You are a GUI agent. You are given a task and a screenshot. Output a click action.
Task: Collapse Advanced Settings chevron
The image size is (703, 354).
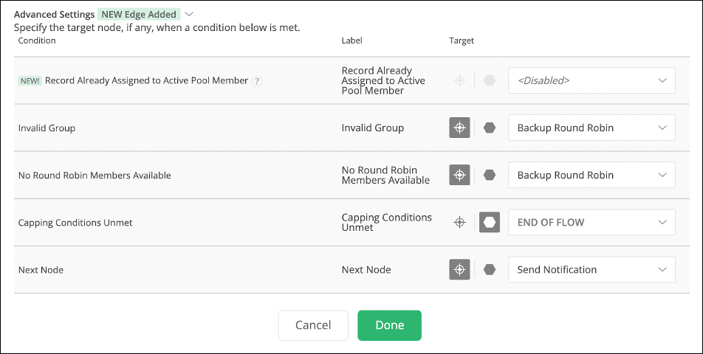[189, 14]
